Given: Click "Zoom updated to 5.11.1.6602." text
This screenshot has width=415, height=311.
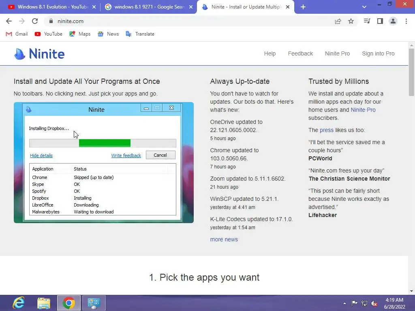Looking at the screenshot, I should click(248, 179).
